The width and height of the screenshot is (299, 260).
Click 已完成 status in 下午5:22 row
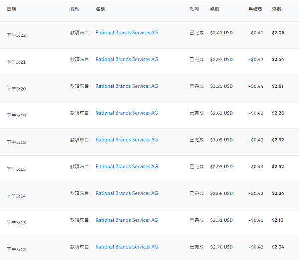[x=197, y=33]
